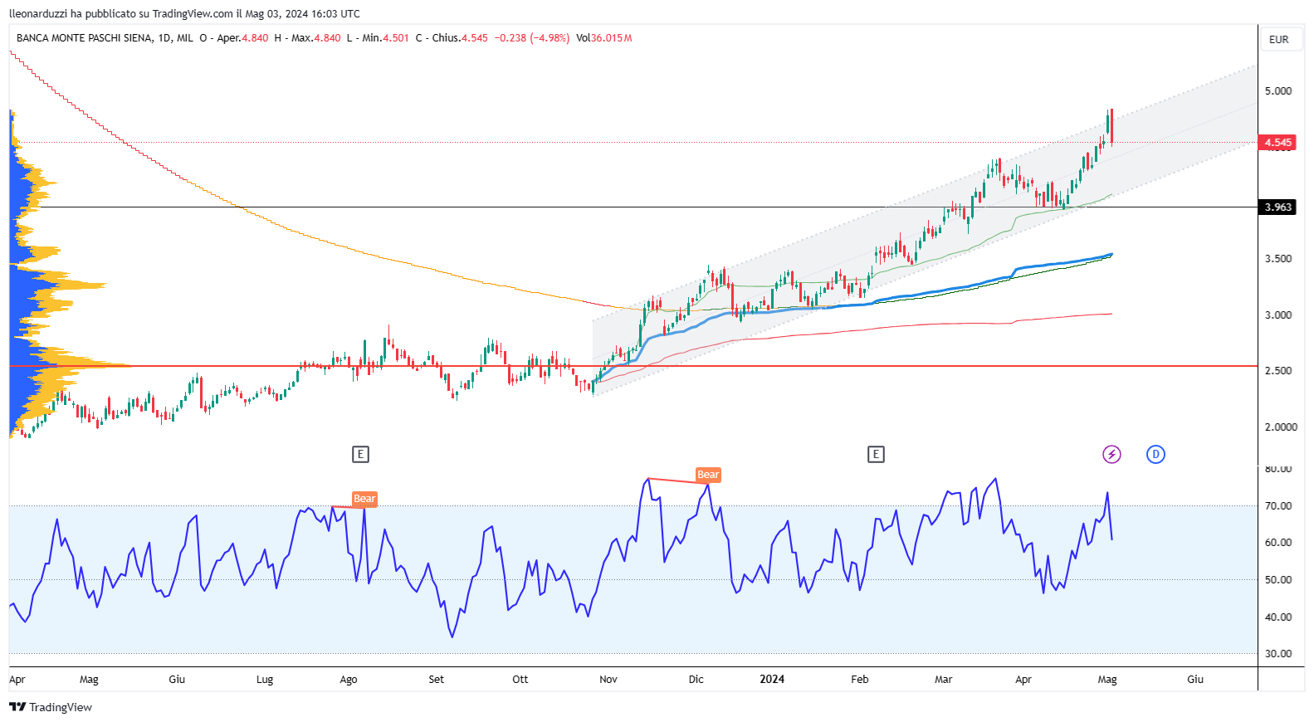Click the 50.00 RSI axis label
Image resolution: width=1314 pixels, height=722 pixels.
point(1278,580)
